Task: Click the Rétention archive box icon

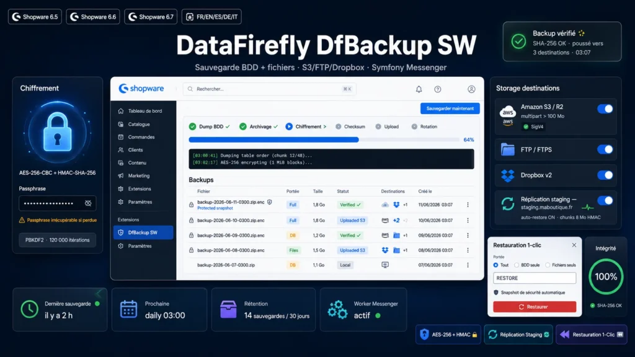Action: click(228, 309)
